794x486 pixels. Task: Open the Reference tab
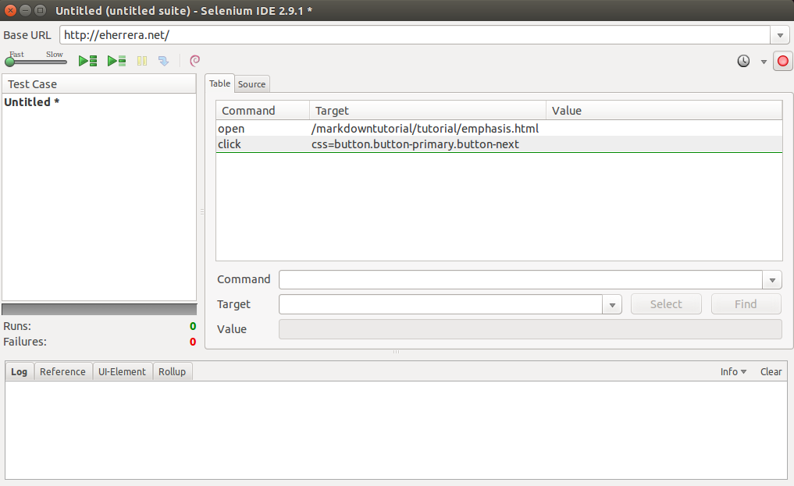62,371
